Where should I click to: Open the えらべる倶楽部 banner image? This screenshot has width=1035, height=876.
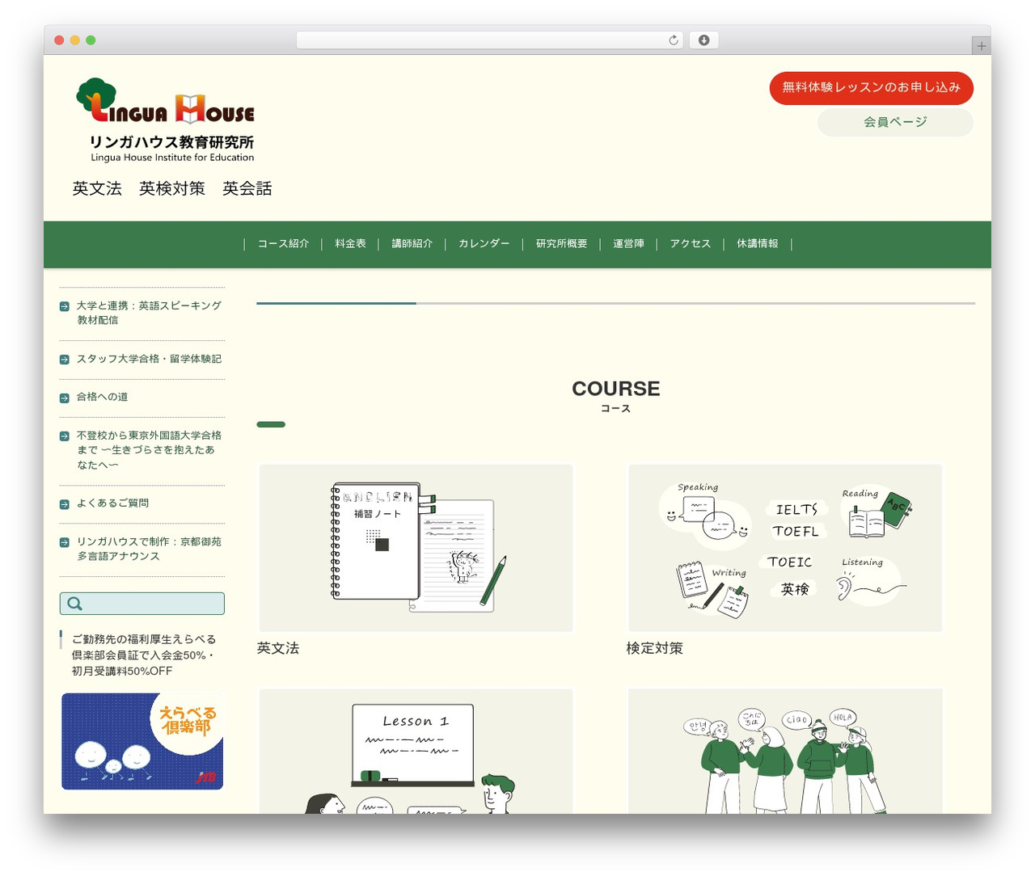pyautogui.click(x=142, y=741)
